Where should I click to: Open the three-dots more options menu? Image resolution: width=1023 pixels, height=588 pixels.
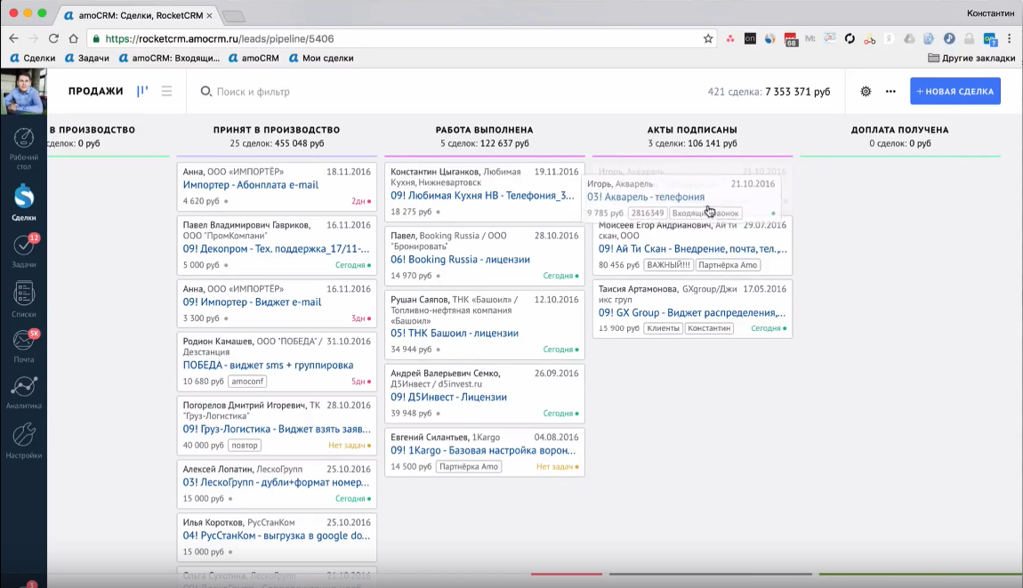(890, 92)
